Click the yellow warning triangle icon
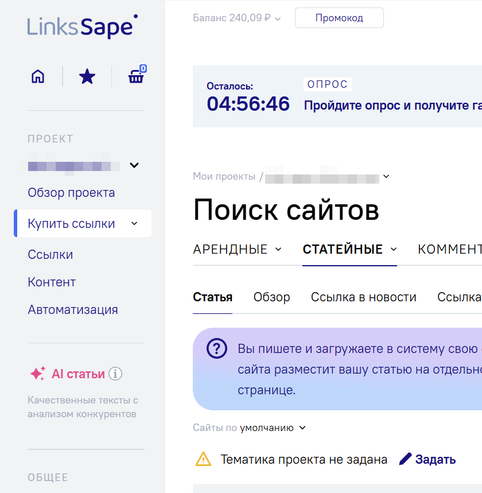Screen dimensions: 482x493 pyautogui.click(x=203, y=459)
